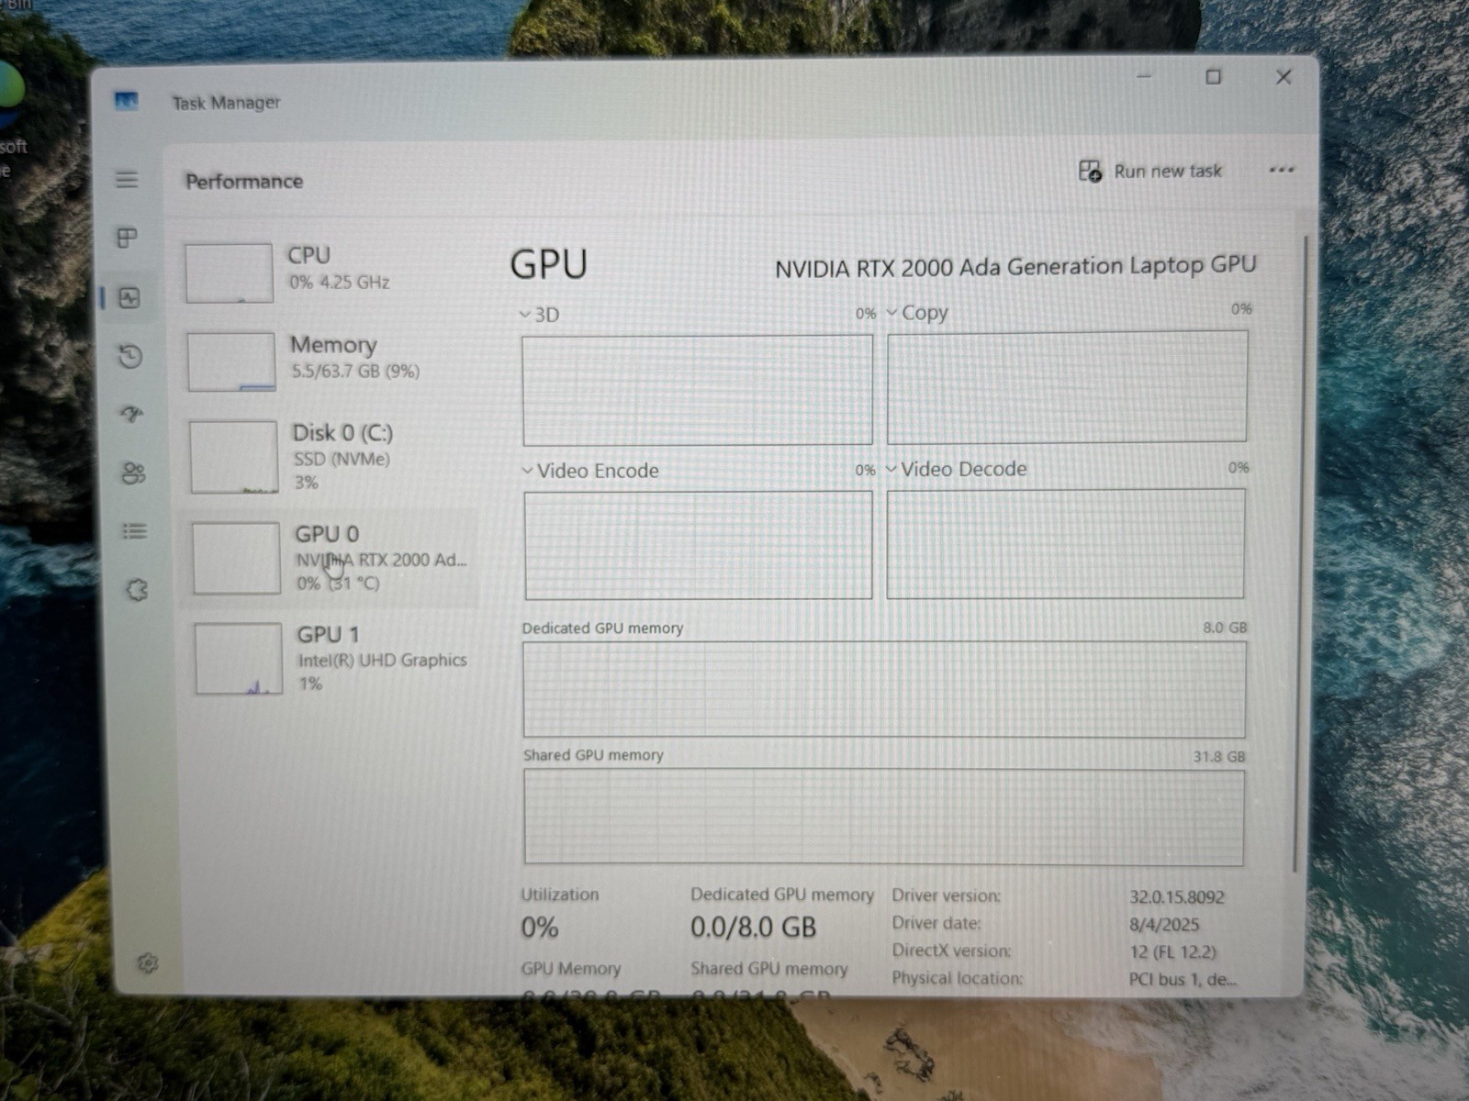This screenshot has height=1101, width=1469.
Task: Click driver version value 32.0.15.8092
Action: pyautogui.click(x=1177, y=896)
